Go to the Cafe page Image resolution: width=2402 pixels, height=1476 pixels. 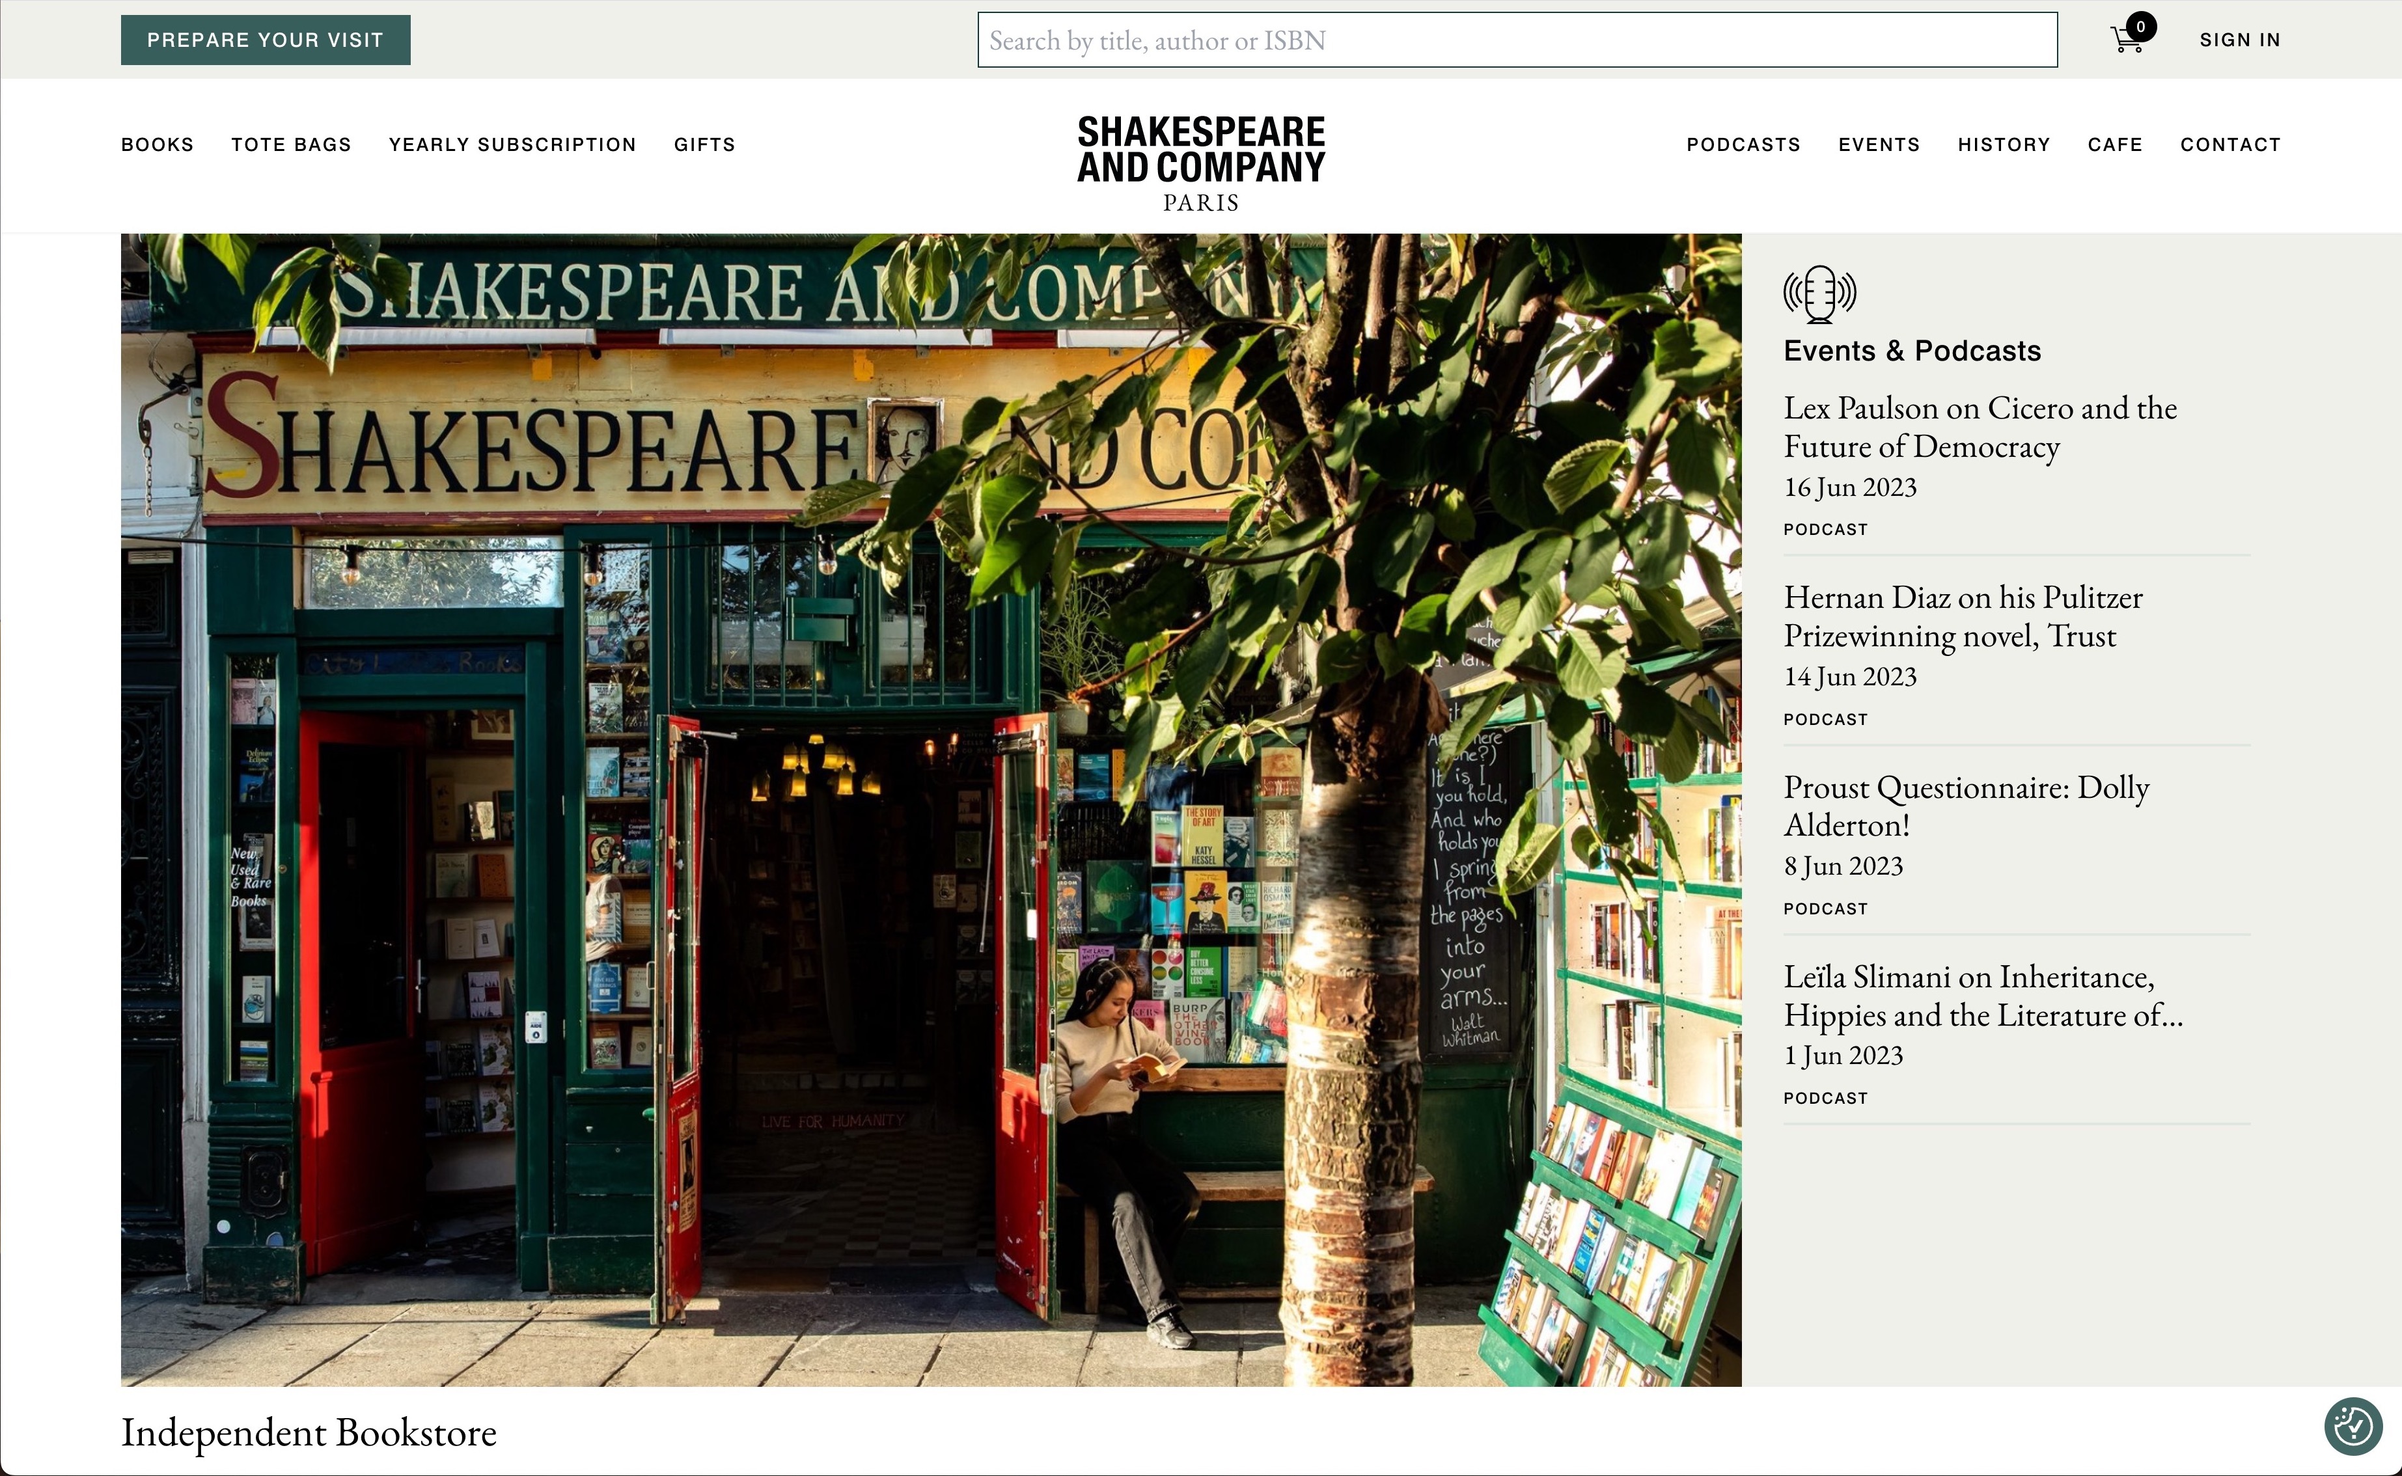[2115, 144]
